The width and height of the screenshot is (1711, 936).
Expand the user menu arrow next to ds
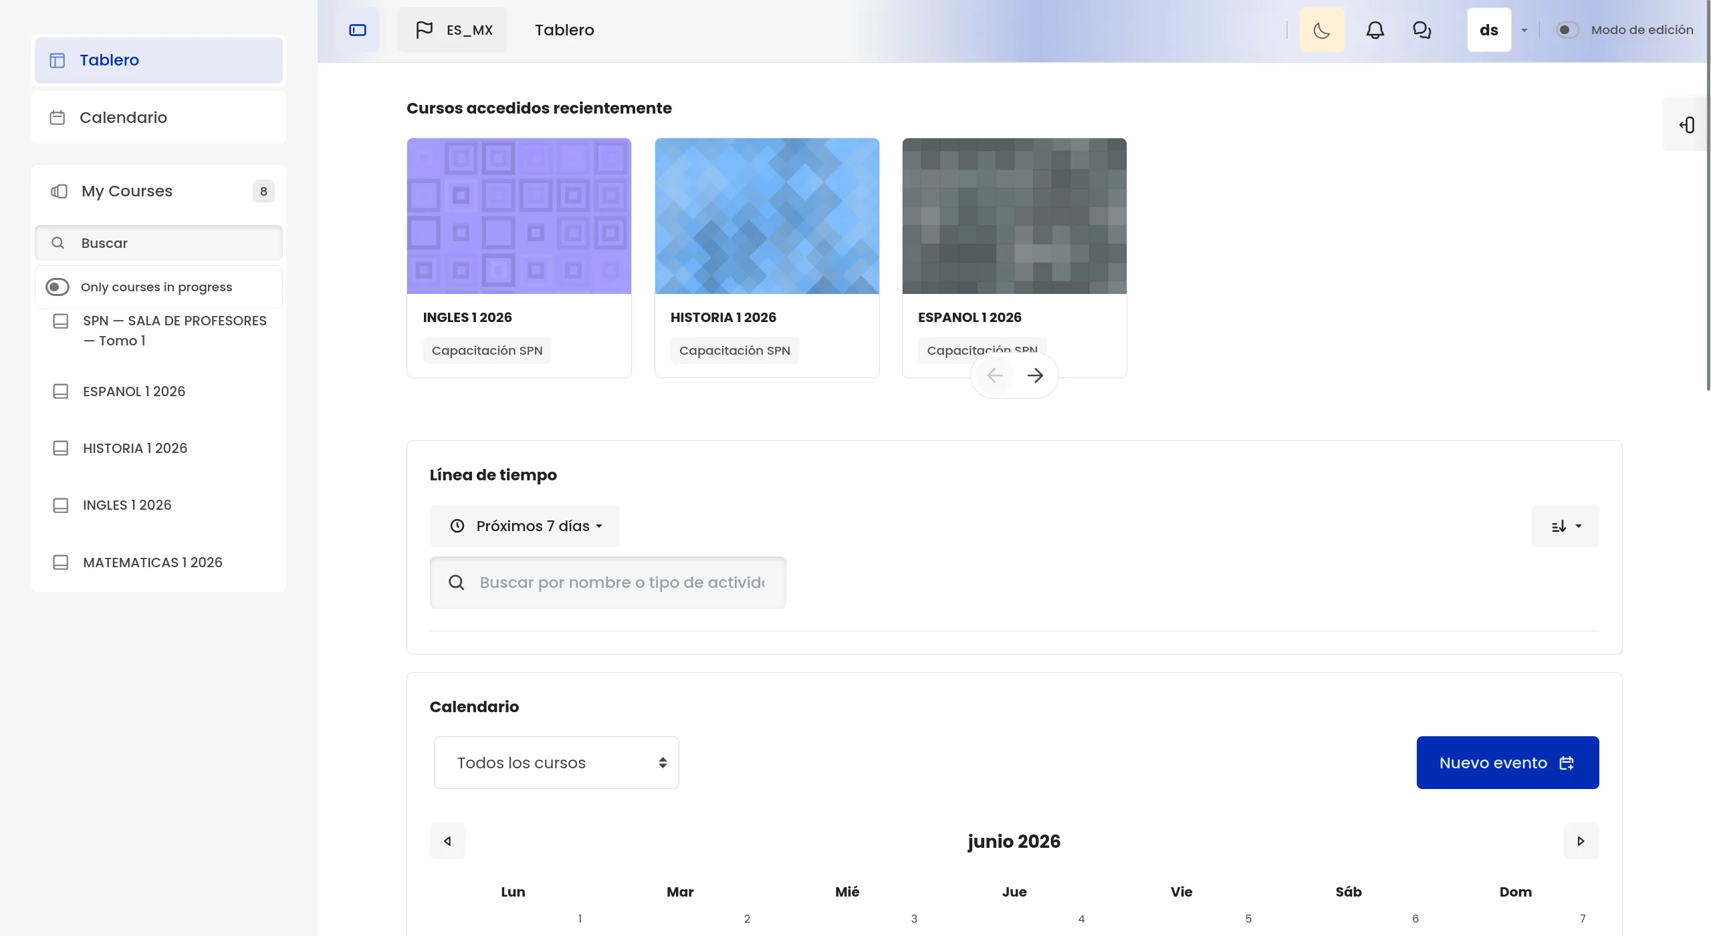click(x=1524, y=30)
